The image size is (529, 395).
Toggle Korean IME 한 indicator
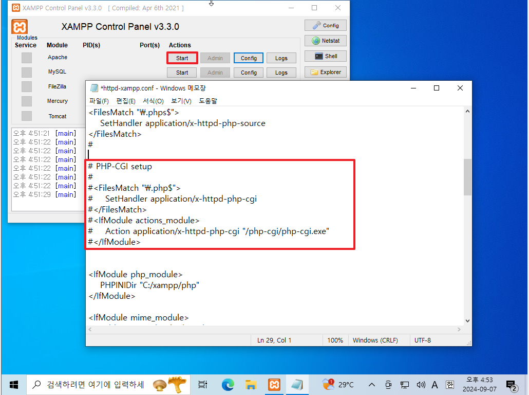coord(450,385)
